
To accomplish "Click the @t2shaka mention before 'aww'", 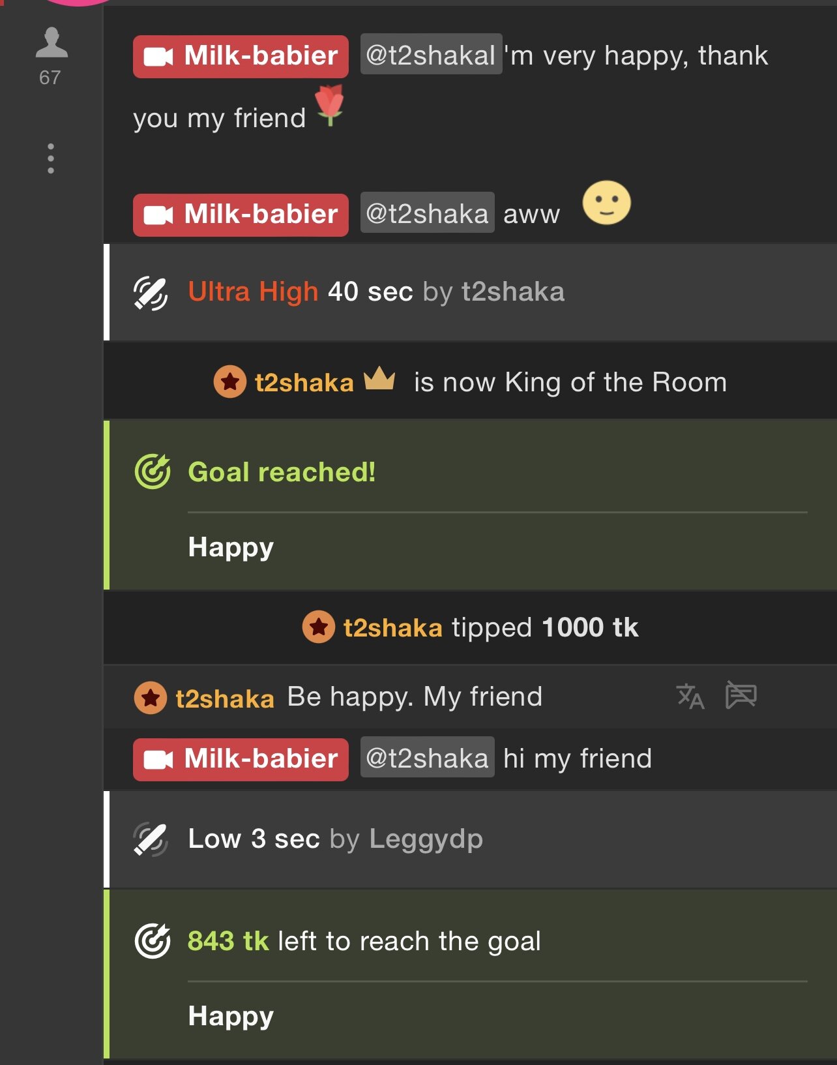I will (427, 214).
